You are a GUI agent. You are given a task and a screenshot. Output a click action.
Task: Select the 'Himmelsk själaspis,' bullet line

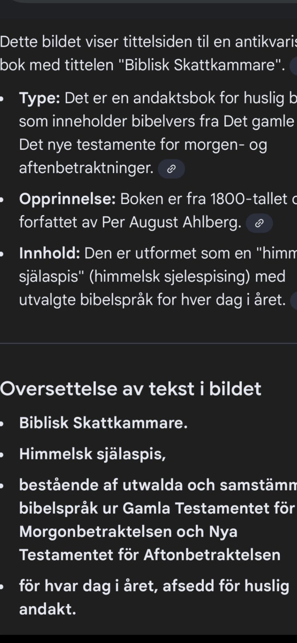(92, 454)
